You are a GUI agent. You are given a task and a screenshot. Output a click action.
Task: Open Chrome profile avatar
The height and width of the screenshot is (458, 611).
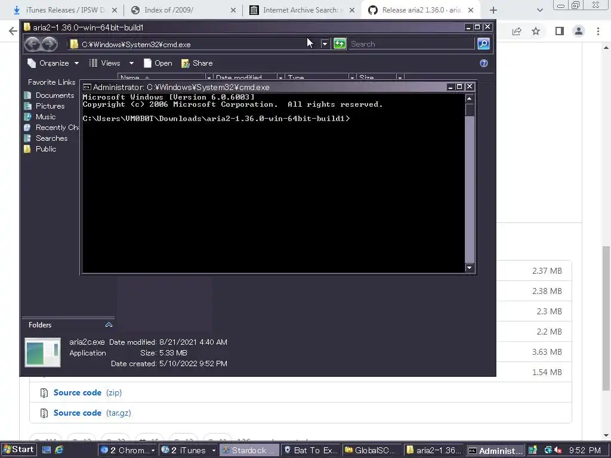click(x=579, y=31)
